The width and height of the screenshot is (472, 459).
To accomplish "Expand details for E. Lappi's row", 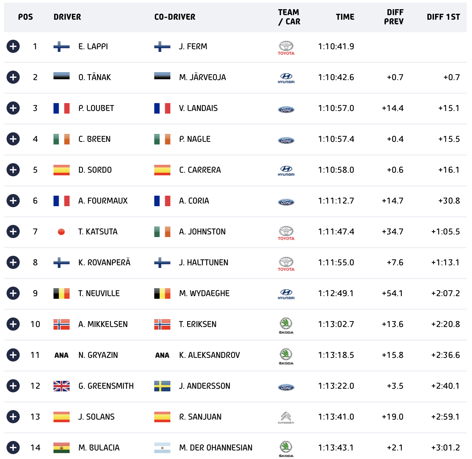I will tap(13, 46).
